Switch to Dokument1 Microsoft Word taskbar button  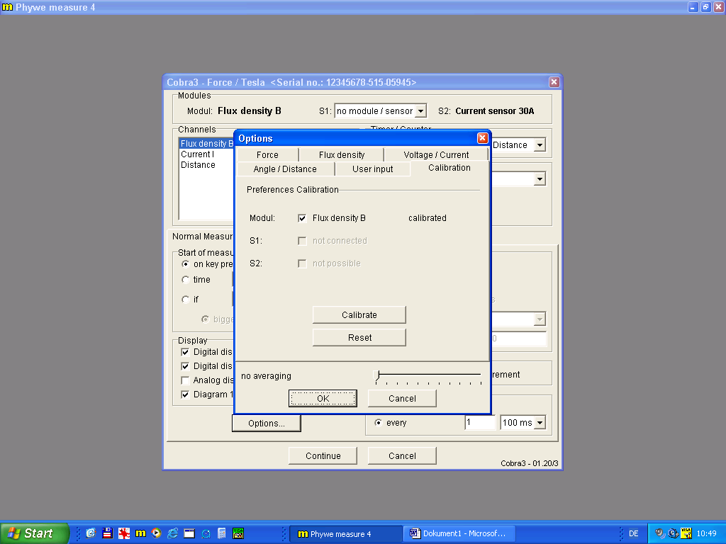click(x=459, y=534)
